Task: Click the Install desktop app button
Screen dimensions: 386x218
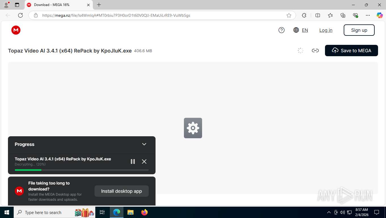Action: point(121,191)
